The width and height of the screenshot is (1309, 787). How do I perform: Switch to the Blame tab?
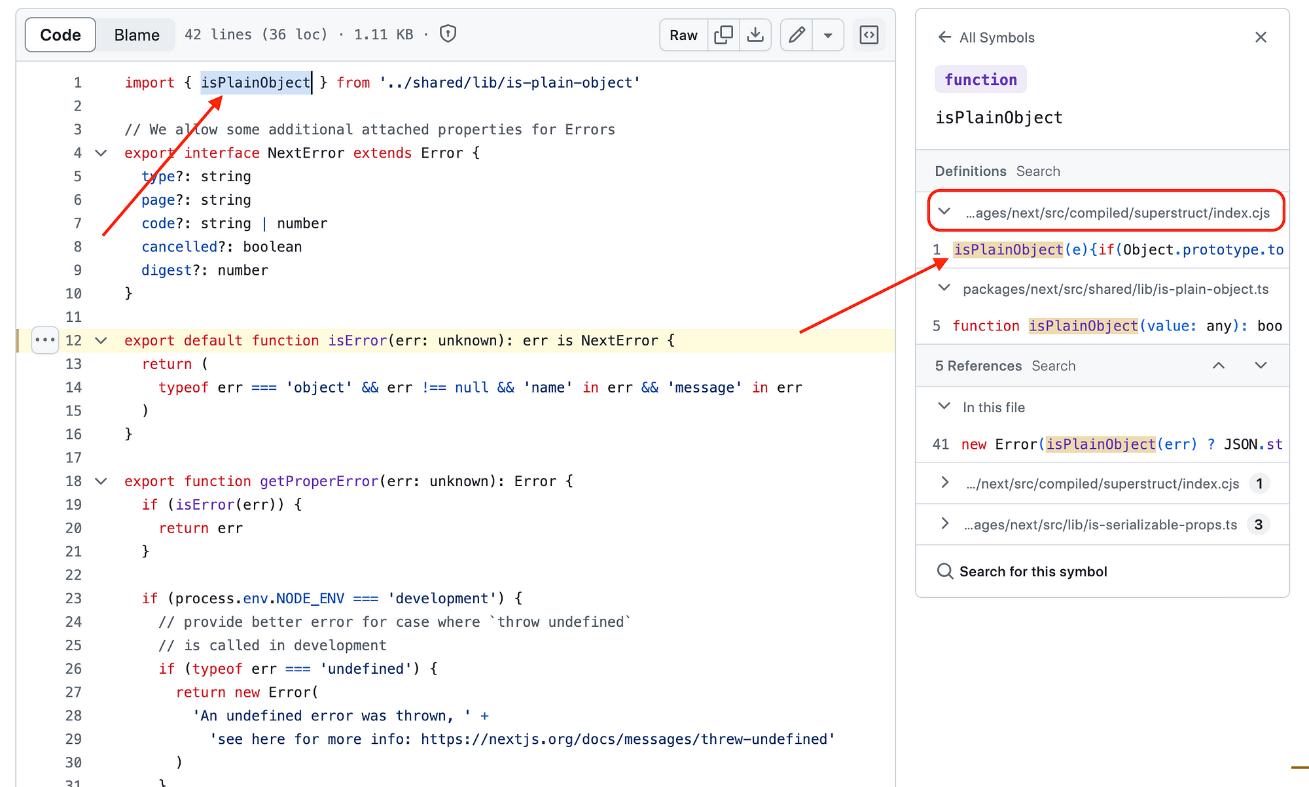[x=136, y=35]
